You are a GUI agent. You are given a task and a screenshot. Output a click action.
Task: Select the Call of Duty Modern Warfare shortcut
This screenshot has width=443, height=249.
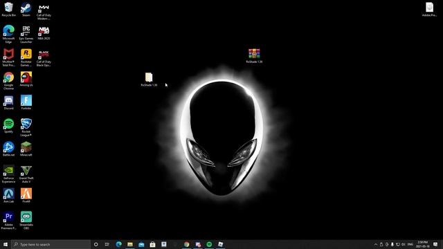[44, 11]
